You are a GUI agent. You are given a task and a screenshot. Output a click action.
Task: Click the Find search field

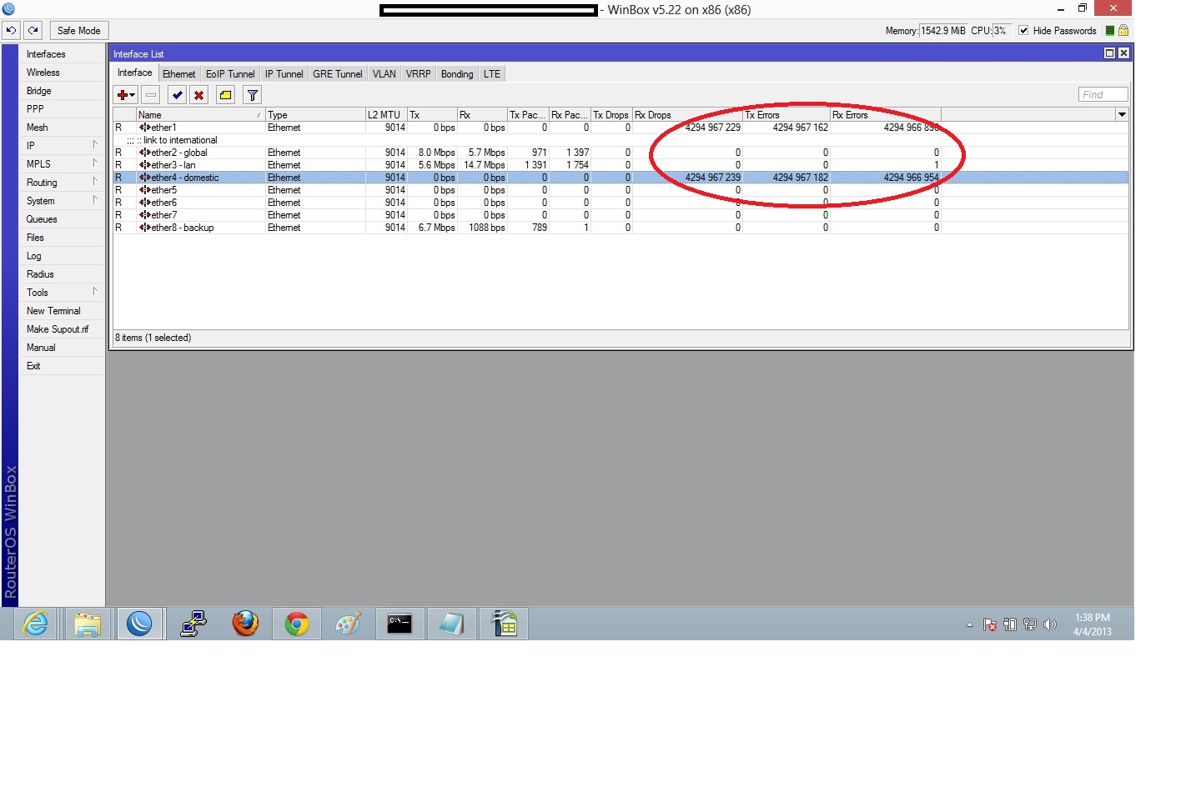1103,95
